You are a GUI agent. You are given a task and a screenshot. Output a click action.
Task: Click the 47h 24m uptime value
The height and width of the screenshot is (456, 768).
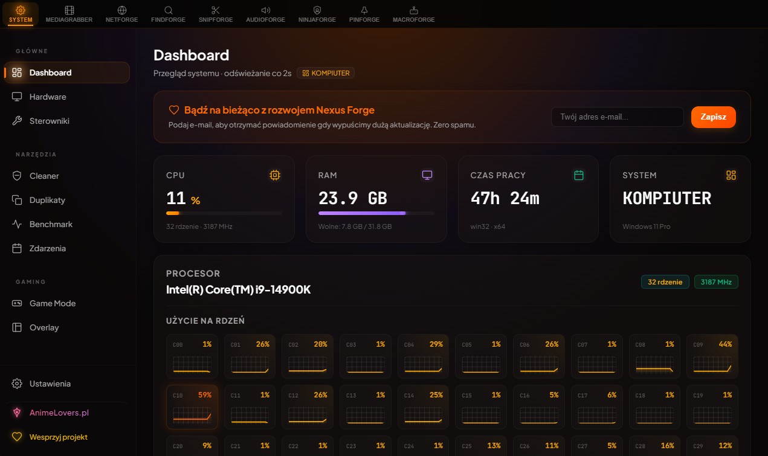[x=505, y=198]
